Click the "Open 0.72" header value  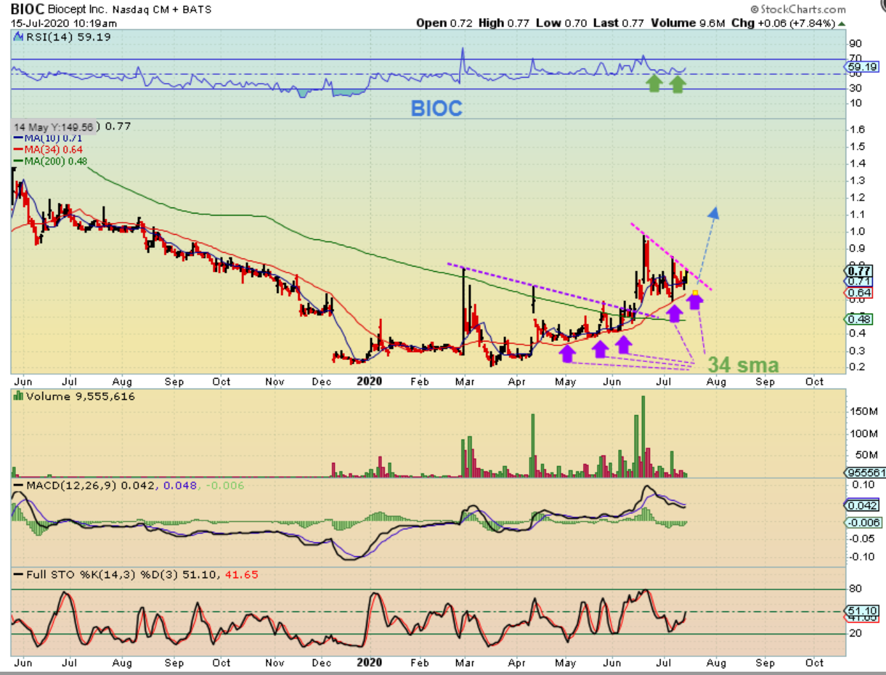tap(444, 23)
